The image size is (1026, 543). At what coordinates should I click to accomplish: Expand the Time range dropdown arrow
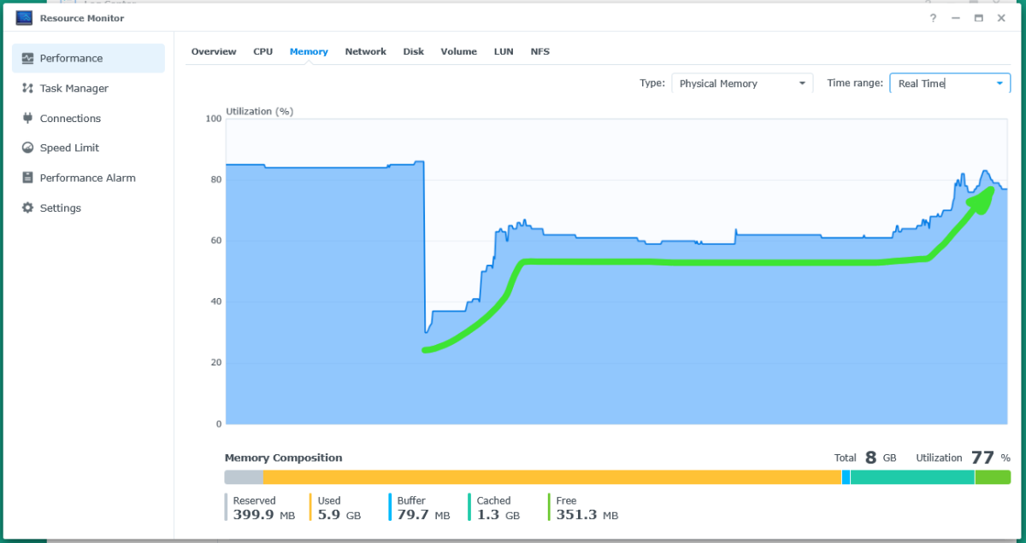(999, 84)
